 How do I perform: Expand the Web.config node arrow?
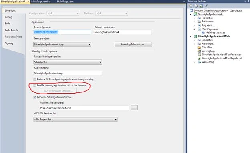point(194,62)
